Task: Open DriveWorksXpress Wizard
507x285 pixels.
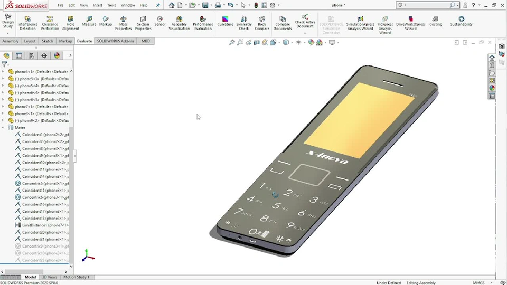Action: tap(411, 23)
